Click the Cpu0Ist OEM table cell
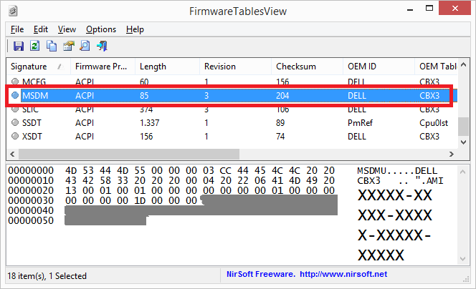 click(x=434, y=123)
